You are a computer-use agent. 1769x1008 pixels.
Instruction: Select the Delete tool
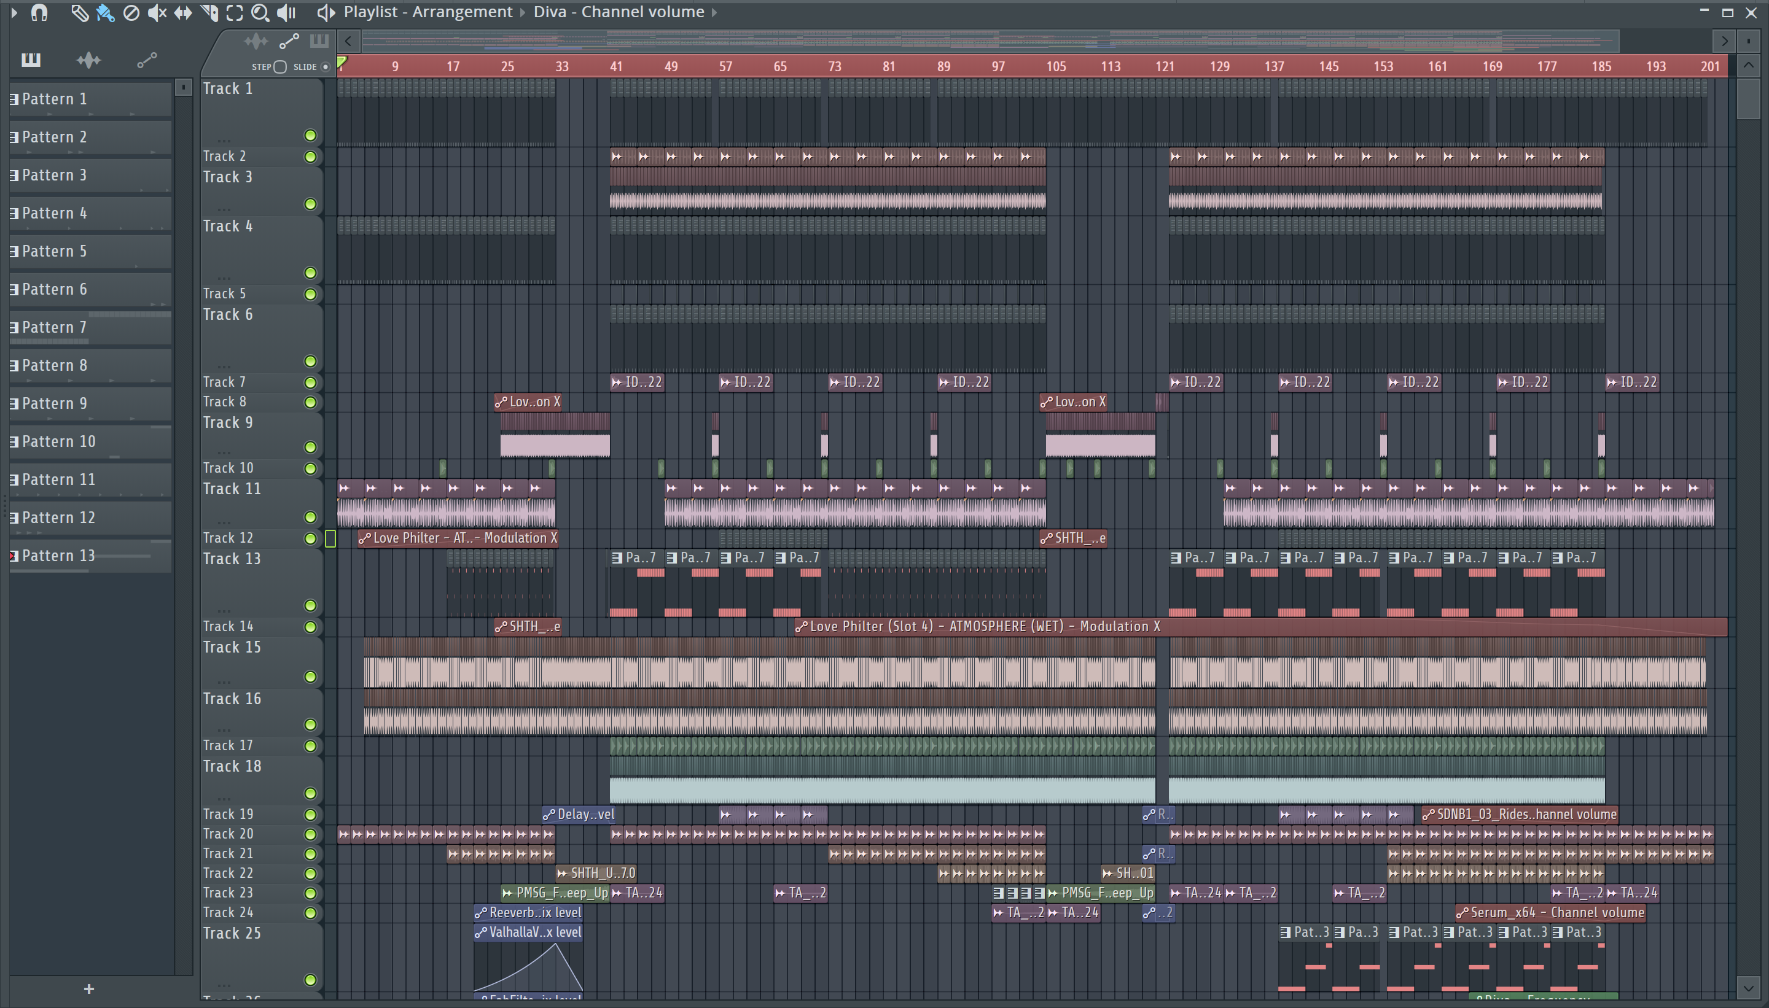point(131,12)
